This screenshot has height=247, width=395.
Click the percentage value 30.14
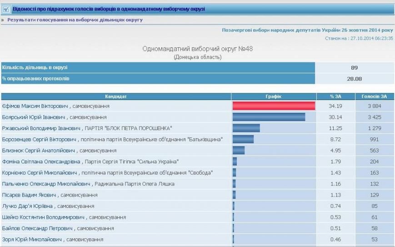pyautogui.click(x=335, y=117)
